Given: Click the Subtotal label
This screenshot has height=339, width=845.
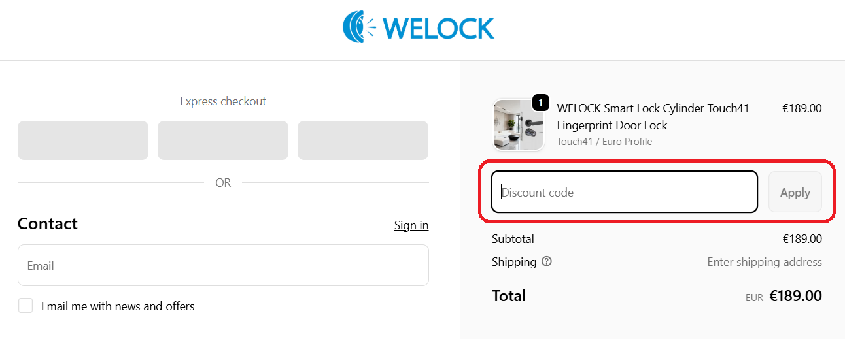Looking at the screenshot, I should point(513,239).
